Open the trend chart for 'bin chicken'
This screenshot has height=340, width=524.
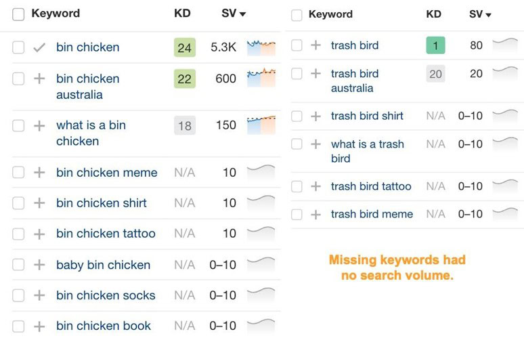261,47
